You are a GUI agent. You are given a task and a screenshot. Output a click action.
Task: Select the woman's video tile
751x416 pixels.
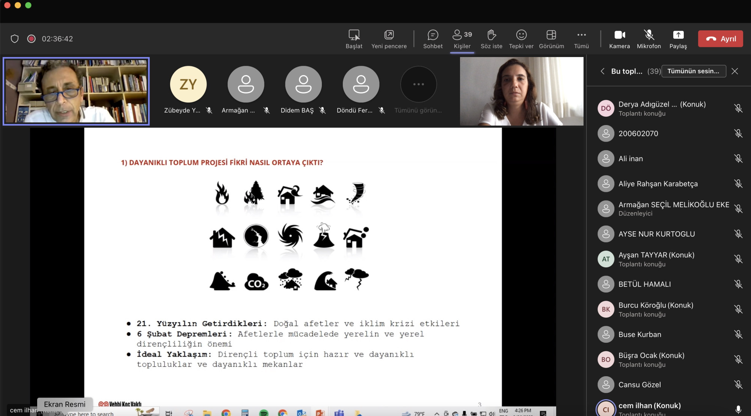[x=522, y=91]
